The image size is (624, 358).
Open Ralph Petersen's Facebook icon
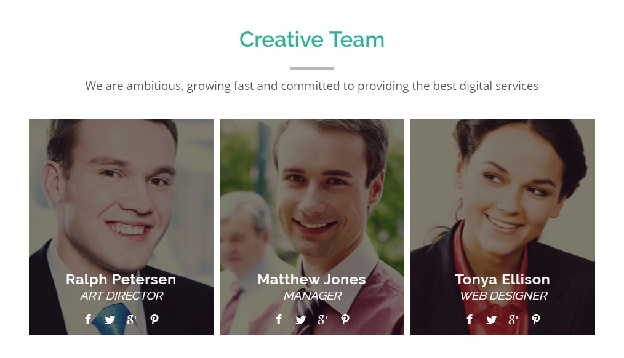pos(88,319)
